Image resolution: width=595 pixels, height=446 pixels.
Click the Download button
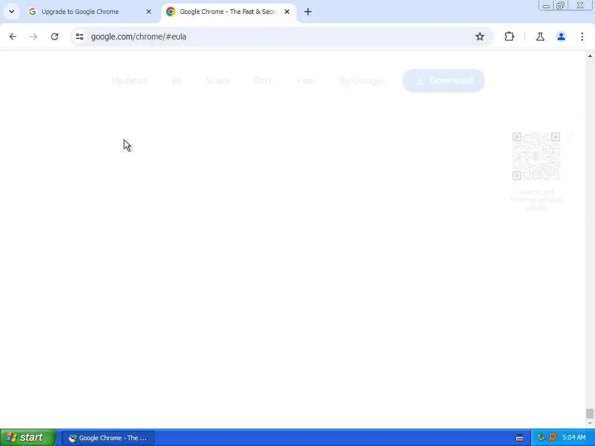[x=443, y=80]
